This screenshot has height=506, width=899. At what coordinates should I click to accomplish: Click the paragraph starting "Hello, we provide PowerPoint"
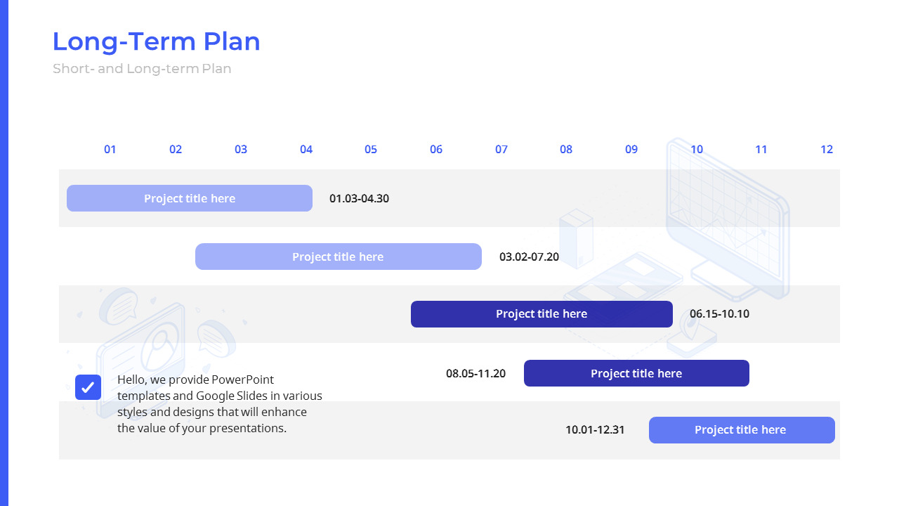coord(219,404)
